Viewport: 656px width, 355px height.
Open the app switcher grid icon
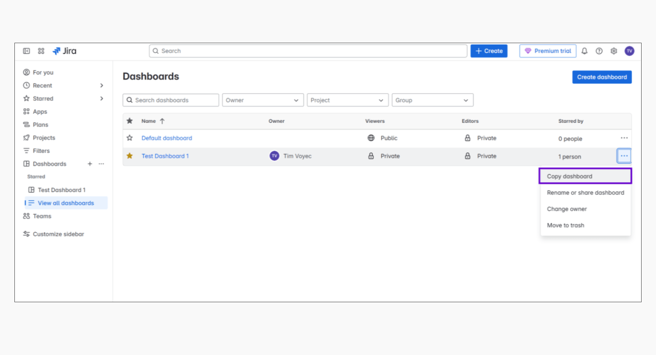41,51
